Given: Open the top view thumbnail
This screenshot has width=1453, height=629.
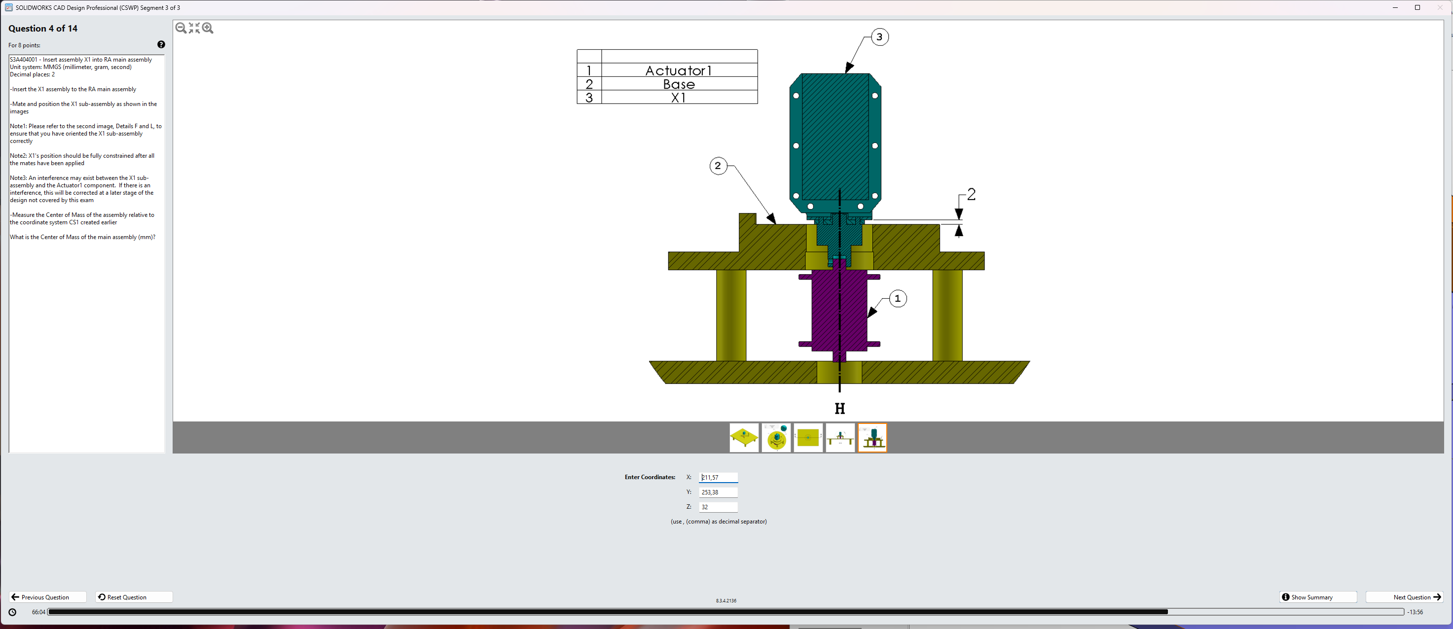Looking at the screenshot, I should [808, 437].
